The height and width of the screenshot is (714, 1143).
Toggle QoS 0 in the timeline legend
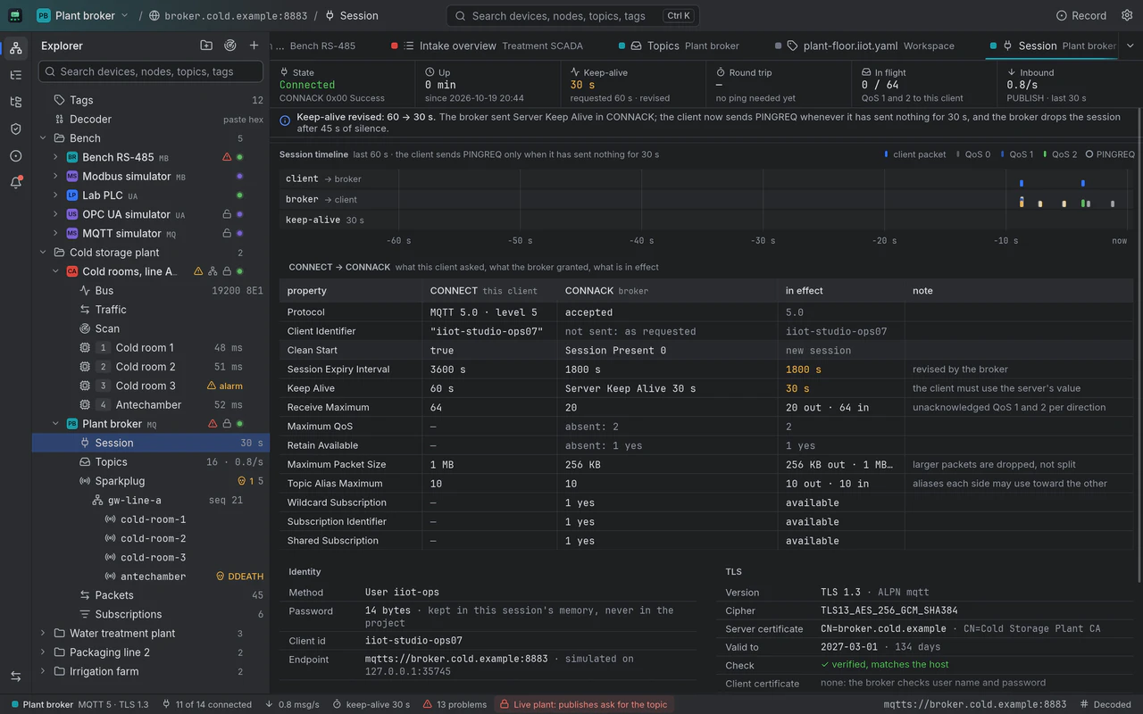(972, 154)
